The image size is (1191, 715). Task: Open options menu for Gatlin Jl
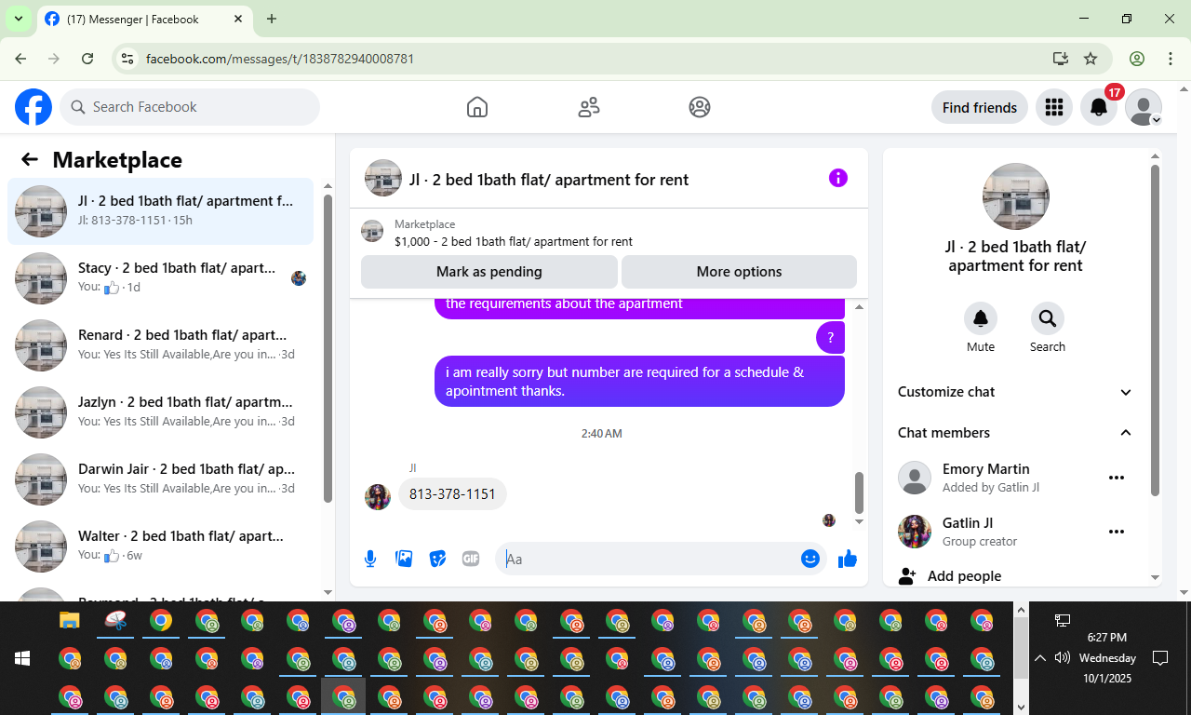pyautogui.click(x=1117, y=532)
